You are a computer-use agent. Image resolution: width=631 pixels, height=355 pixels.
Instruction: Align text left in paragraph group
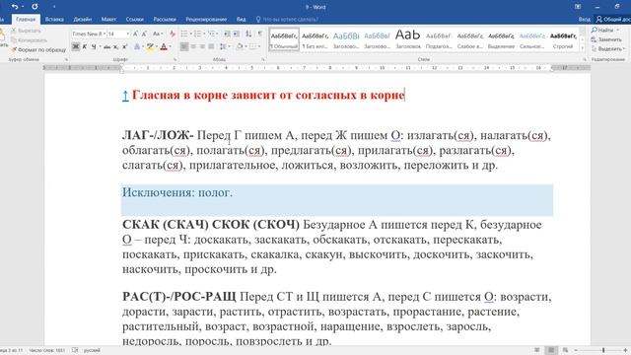(184, 46)
